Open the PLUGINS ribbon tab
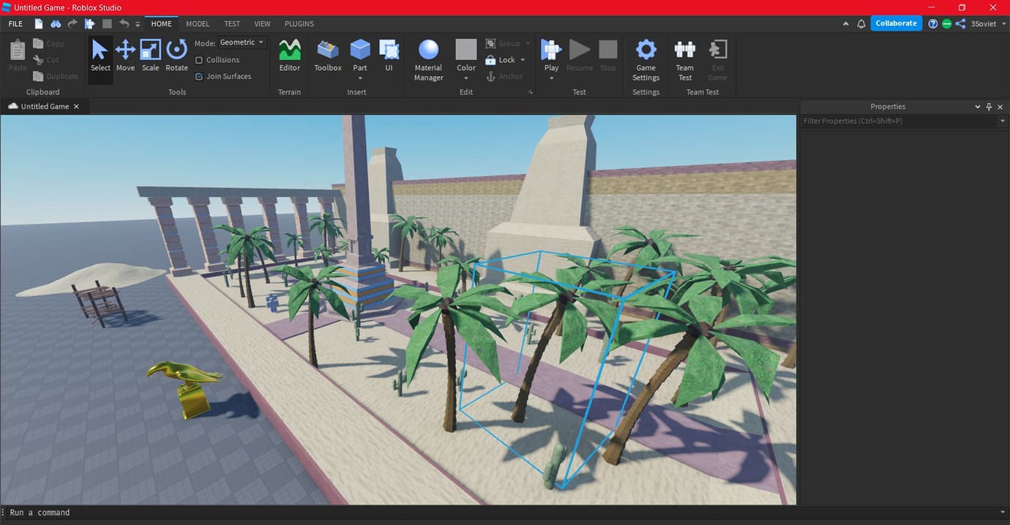This screenshot has height=525, width=1010. [299, 23]
